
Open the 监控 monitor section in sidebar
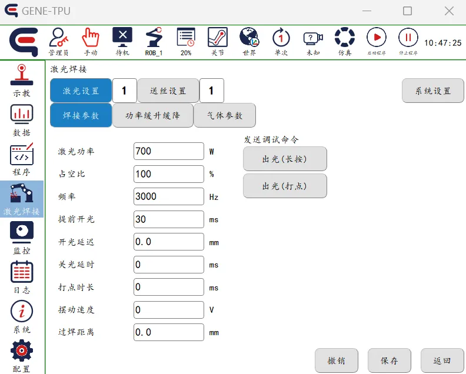(x=22, y=238)
